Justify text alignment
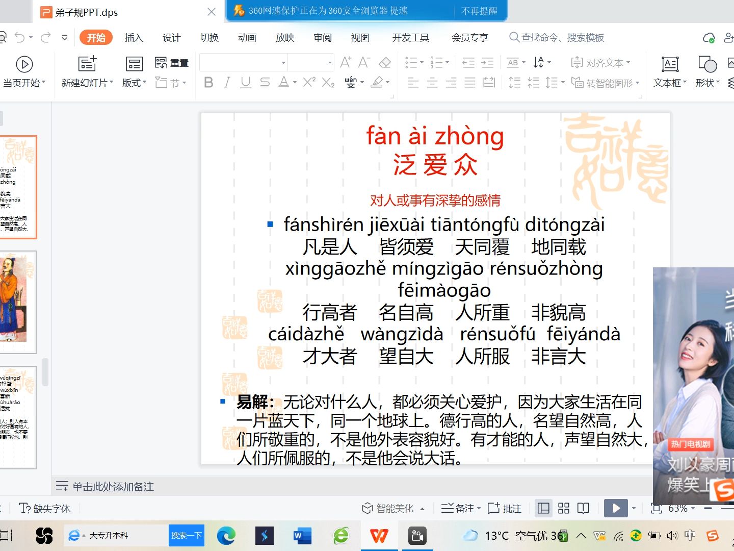 (x=470, y=82)
